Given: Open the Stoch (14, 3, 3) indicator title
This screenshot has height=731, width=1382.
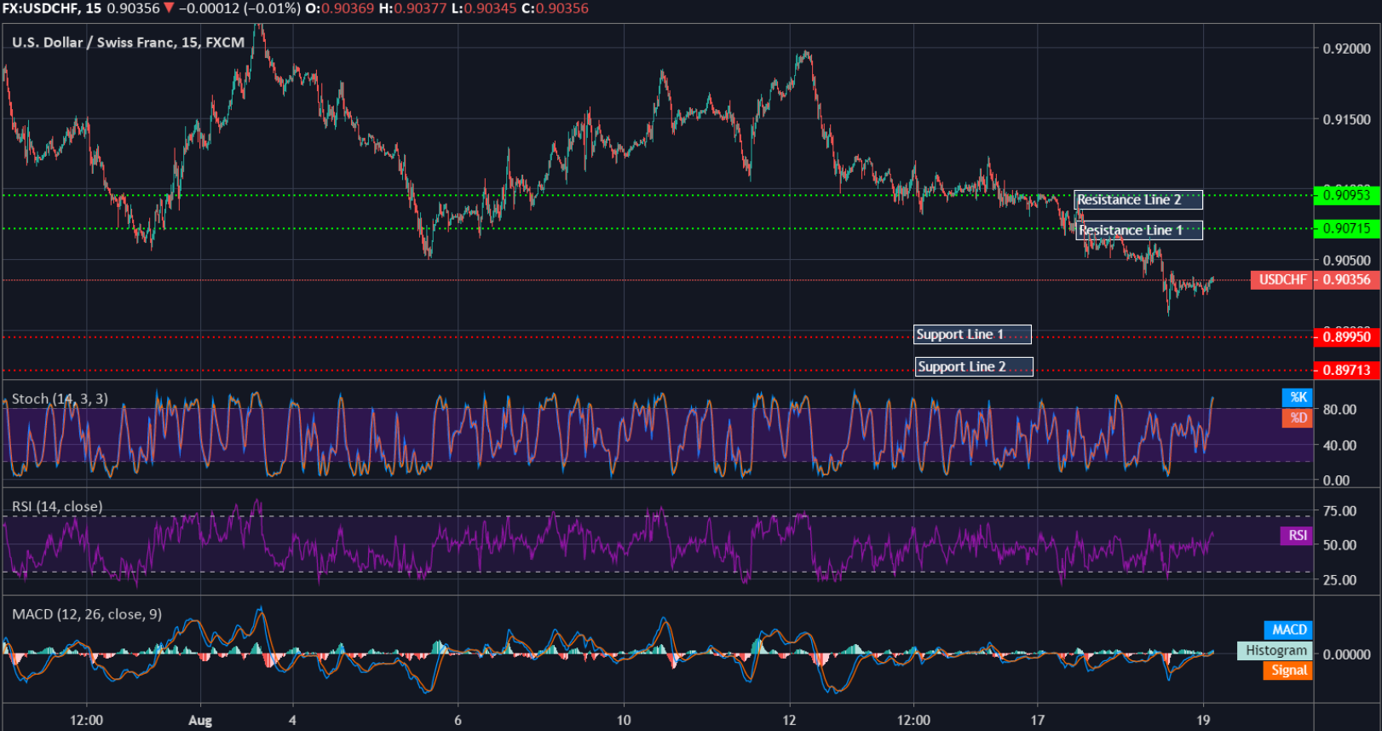Looking at the screenshot, I should click(x=60, y=399).
